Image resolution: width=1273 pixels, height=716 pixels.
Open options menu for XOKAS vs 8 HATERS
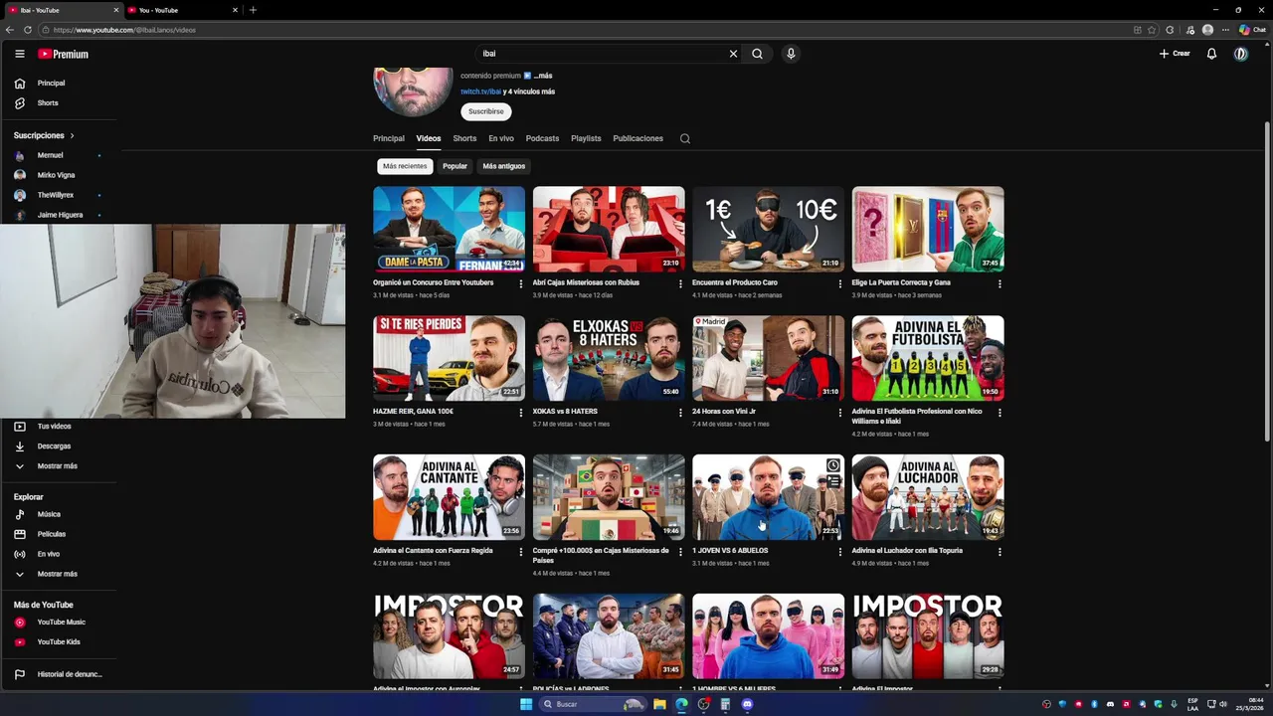click(x=680, y=412)
